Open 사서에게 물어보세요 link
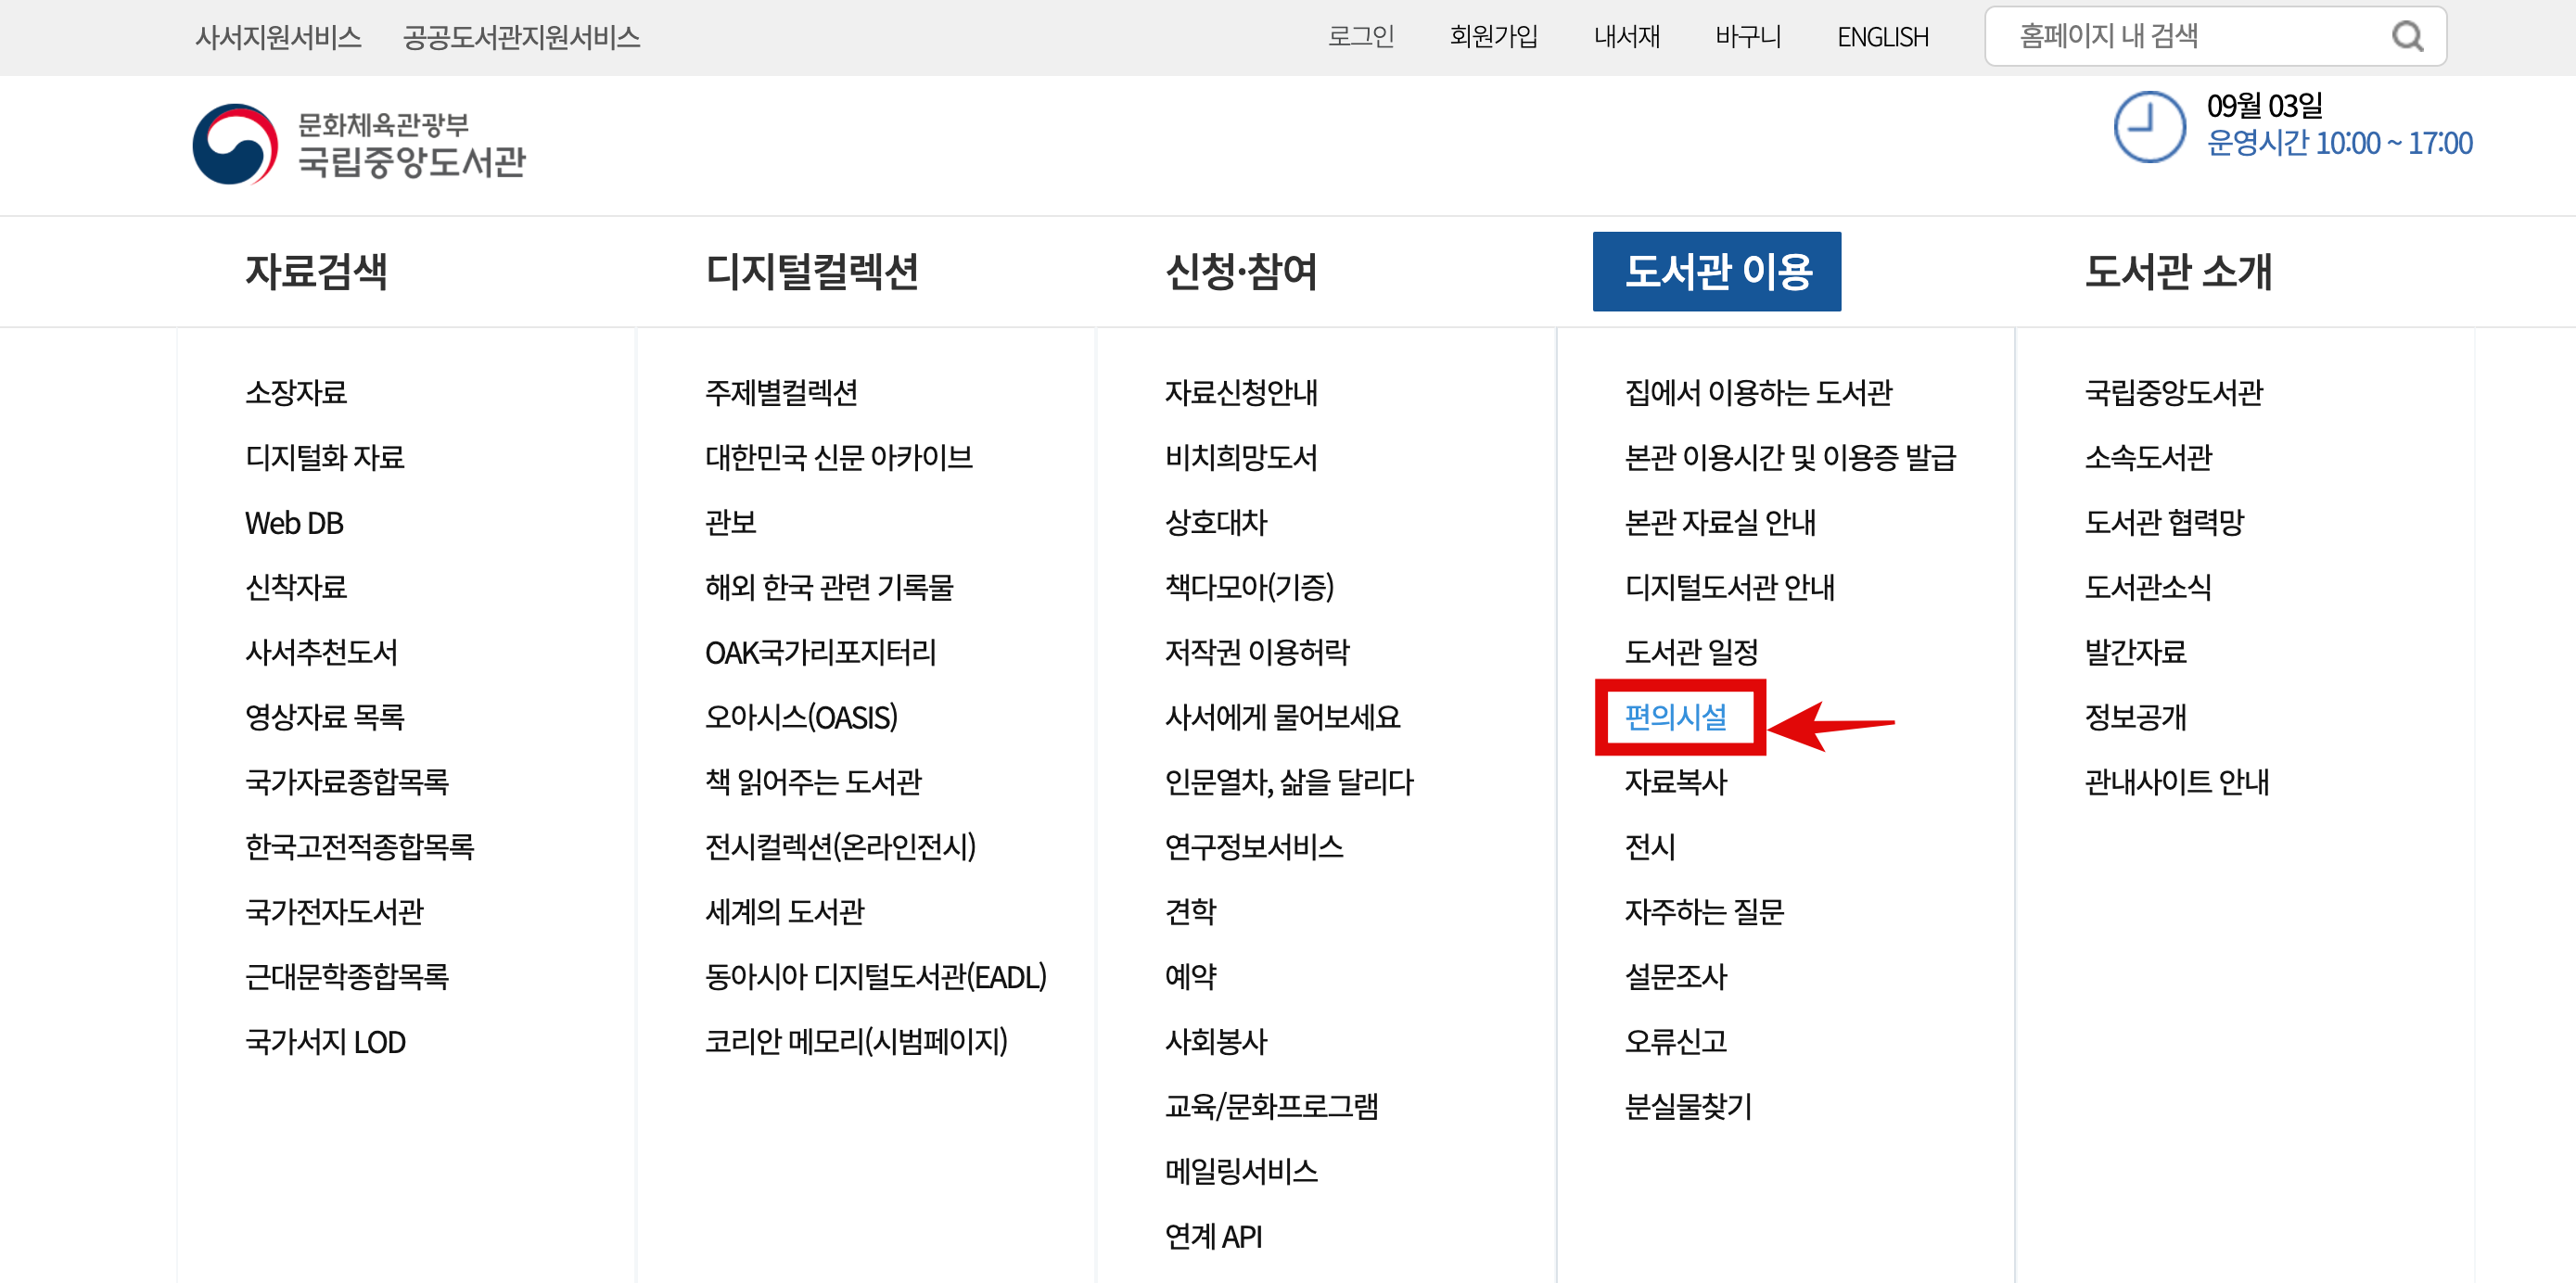The image size is (2576, 1283). 1282,717
